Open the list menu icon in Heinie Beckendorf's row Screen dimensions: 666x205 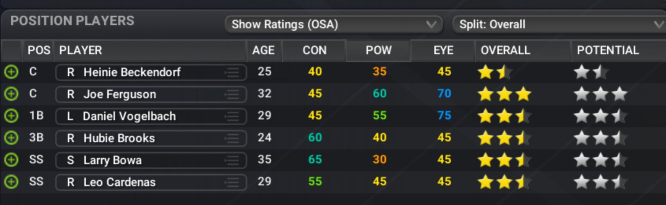(232, 73)
